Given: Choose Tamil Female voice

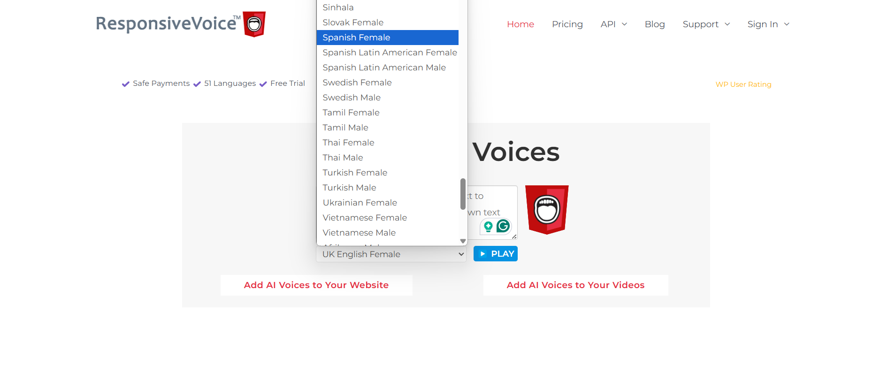Looking at the screenshot, I should tap(388, 113).
